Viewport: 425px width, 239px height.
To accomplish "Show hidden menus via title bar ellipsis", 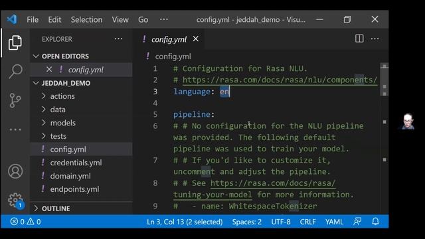I will pyautogui.click(x=164, y=19).
